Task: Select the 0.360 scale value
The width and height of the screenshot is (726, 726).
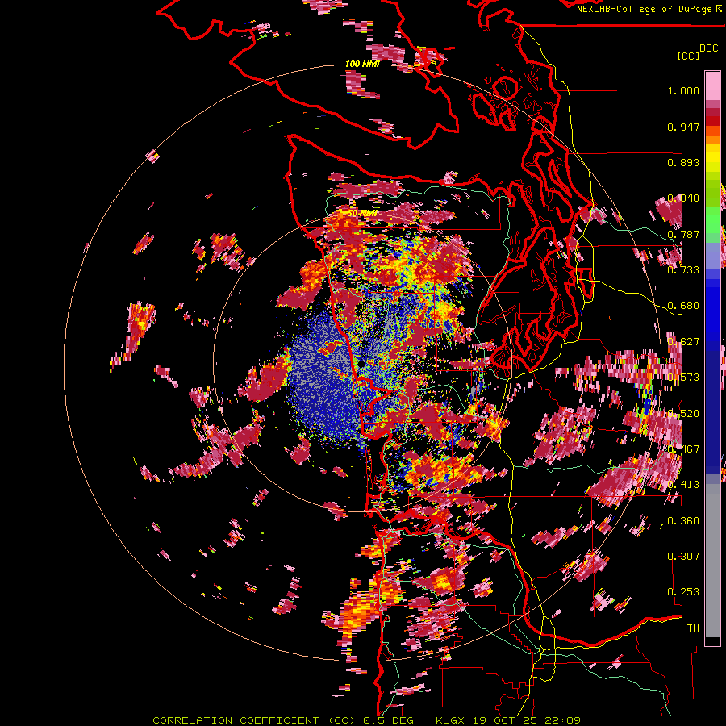Action: click(683, 521)
